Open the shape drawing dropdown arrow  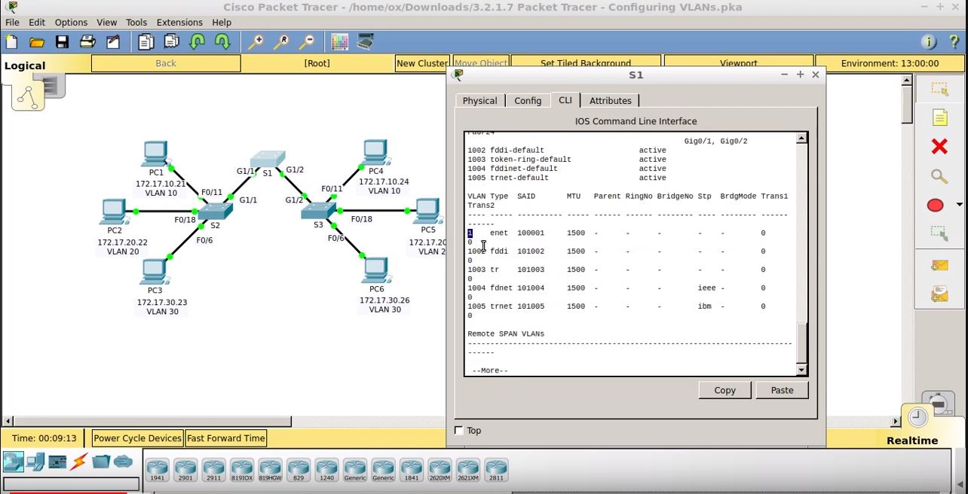[x=959, y=205]
